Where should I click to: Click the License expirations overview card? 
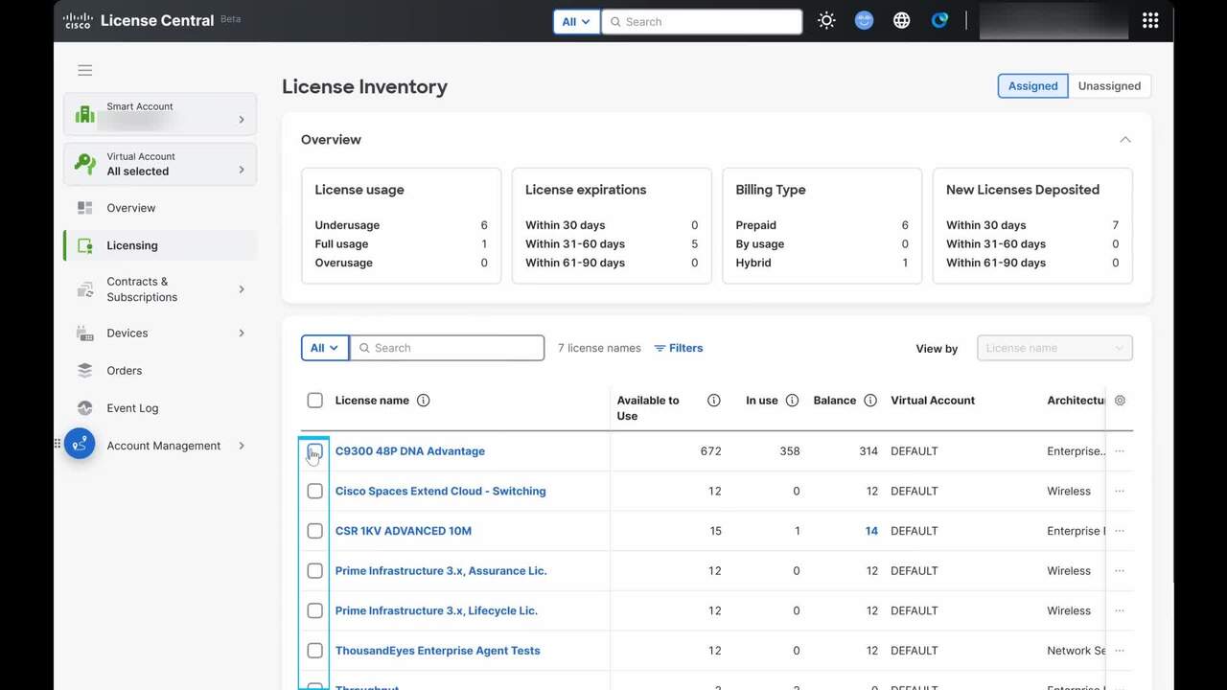(612, 226)
